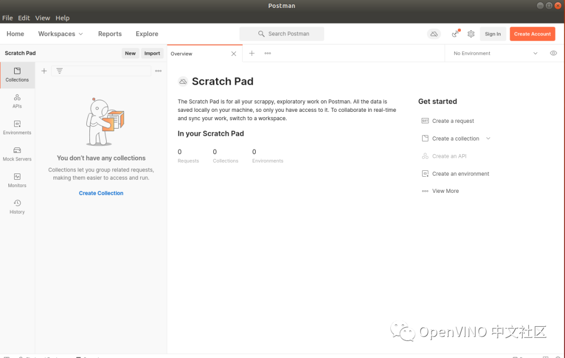This screenshot has width=565, height=358.
Task: Click the Create an environment icon
Action: point(425,174)
